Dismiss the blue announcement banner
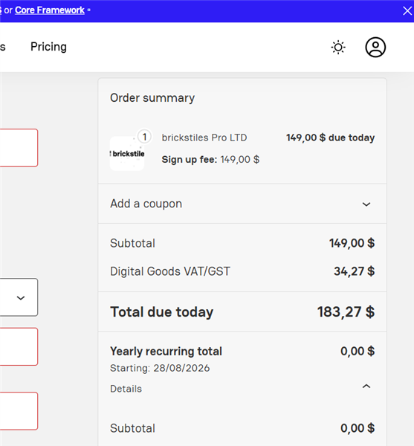Viewport: 414px width, 446px height. click(407, 11)
